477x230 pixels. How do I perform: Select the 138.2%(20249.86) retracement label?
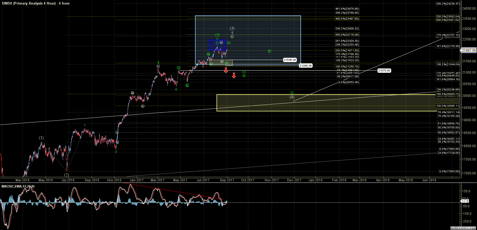pyautogui.click(x=448, y=90)
